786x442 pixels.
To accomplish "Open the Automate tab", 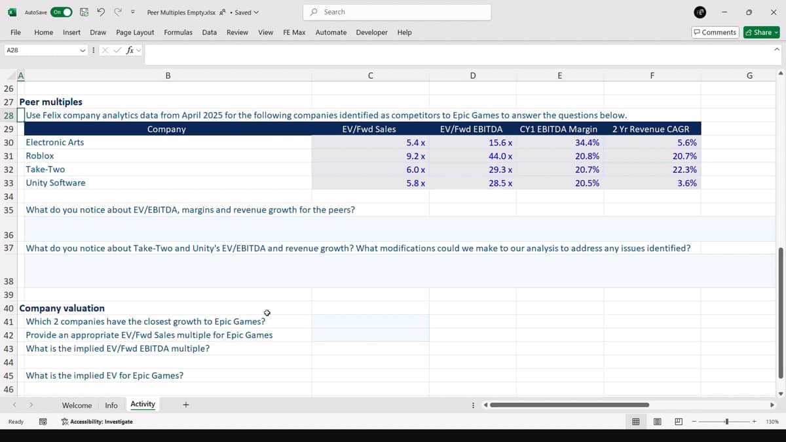I will pyautogui.click(x=331, y=32).
